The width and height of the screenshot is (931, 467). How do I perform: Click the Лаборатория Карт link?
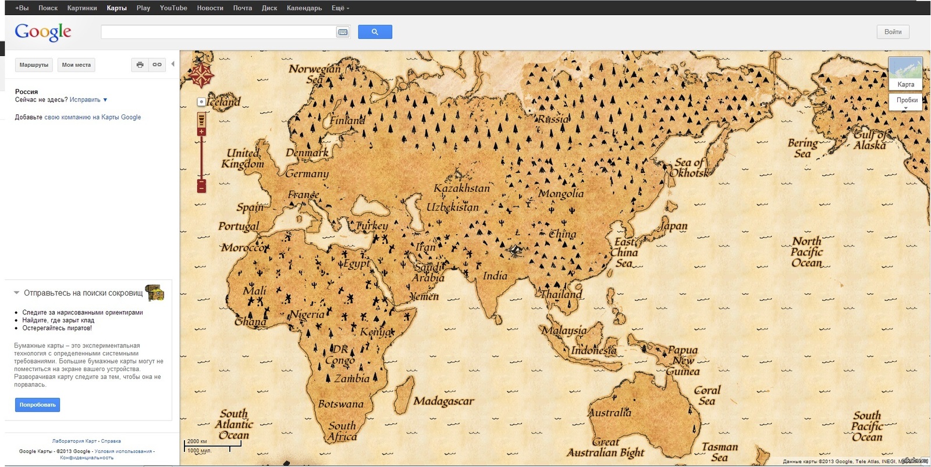(74, 441)
